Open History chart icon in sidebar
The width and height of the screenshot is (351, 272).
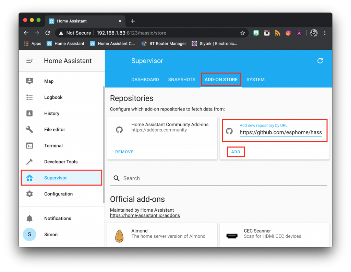[x=29, y=114]
